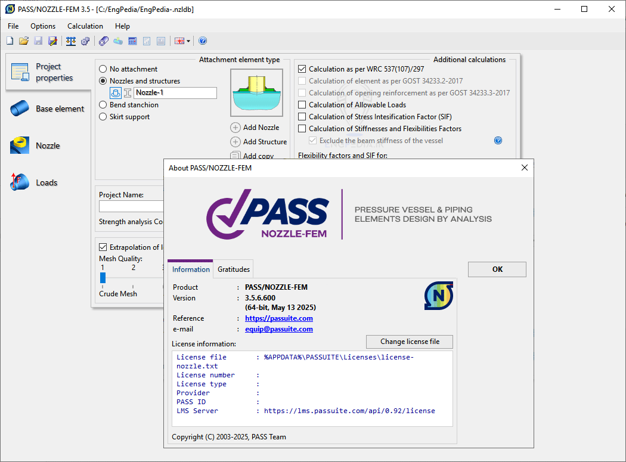Uncheck Calculation as per WRC 537(107)/297
The width and height of the screenshot is (626, 462).
302,69
